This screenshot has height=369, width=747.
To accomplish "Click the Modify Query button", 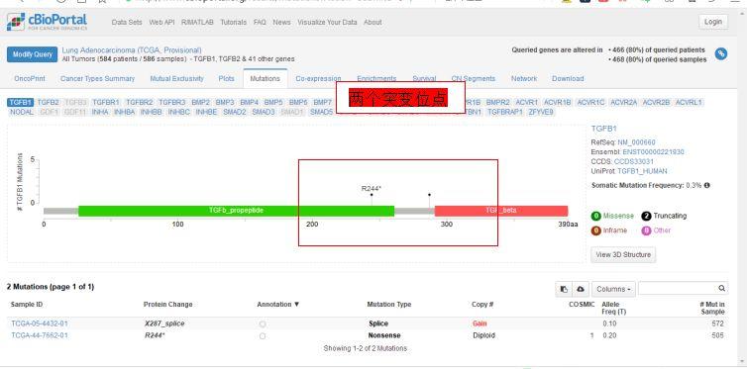I will (33, 54).
